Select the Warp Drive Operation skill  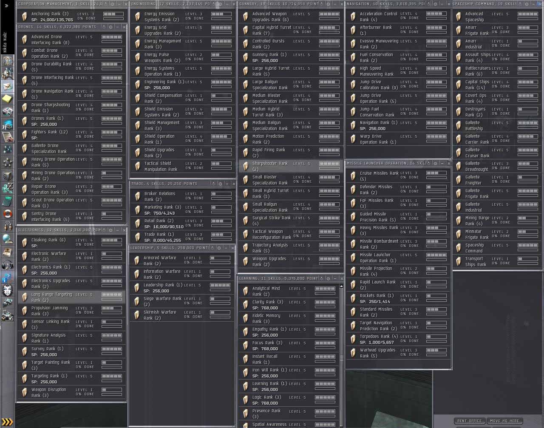coord(398,139)
